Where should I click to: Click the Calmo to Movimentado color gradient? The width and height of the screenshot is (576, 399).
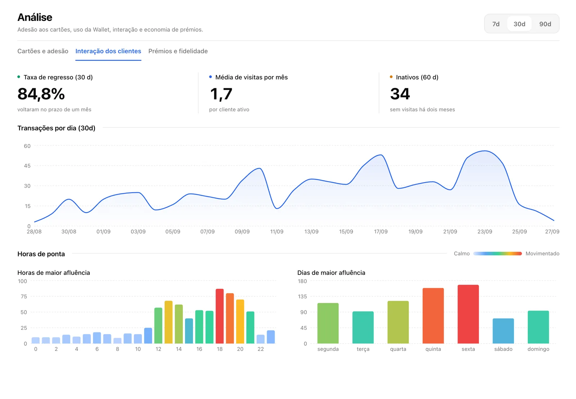pyautogui.click(x=498, y=254)
